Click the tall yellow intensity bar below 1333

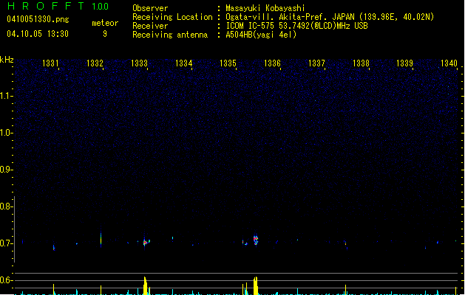[x=146, y=286]
